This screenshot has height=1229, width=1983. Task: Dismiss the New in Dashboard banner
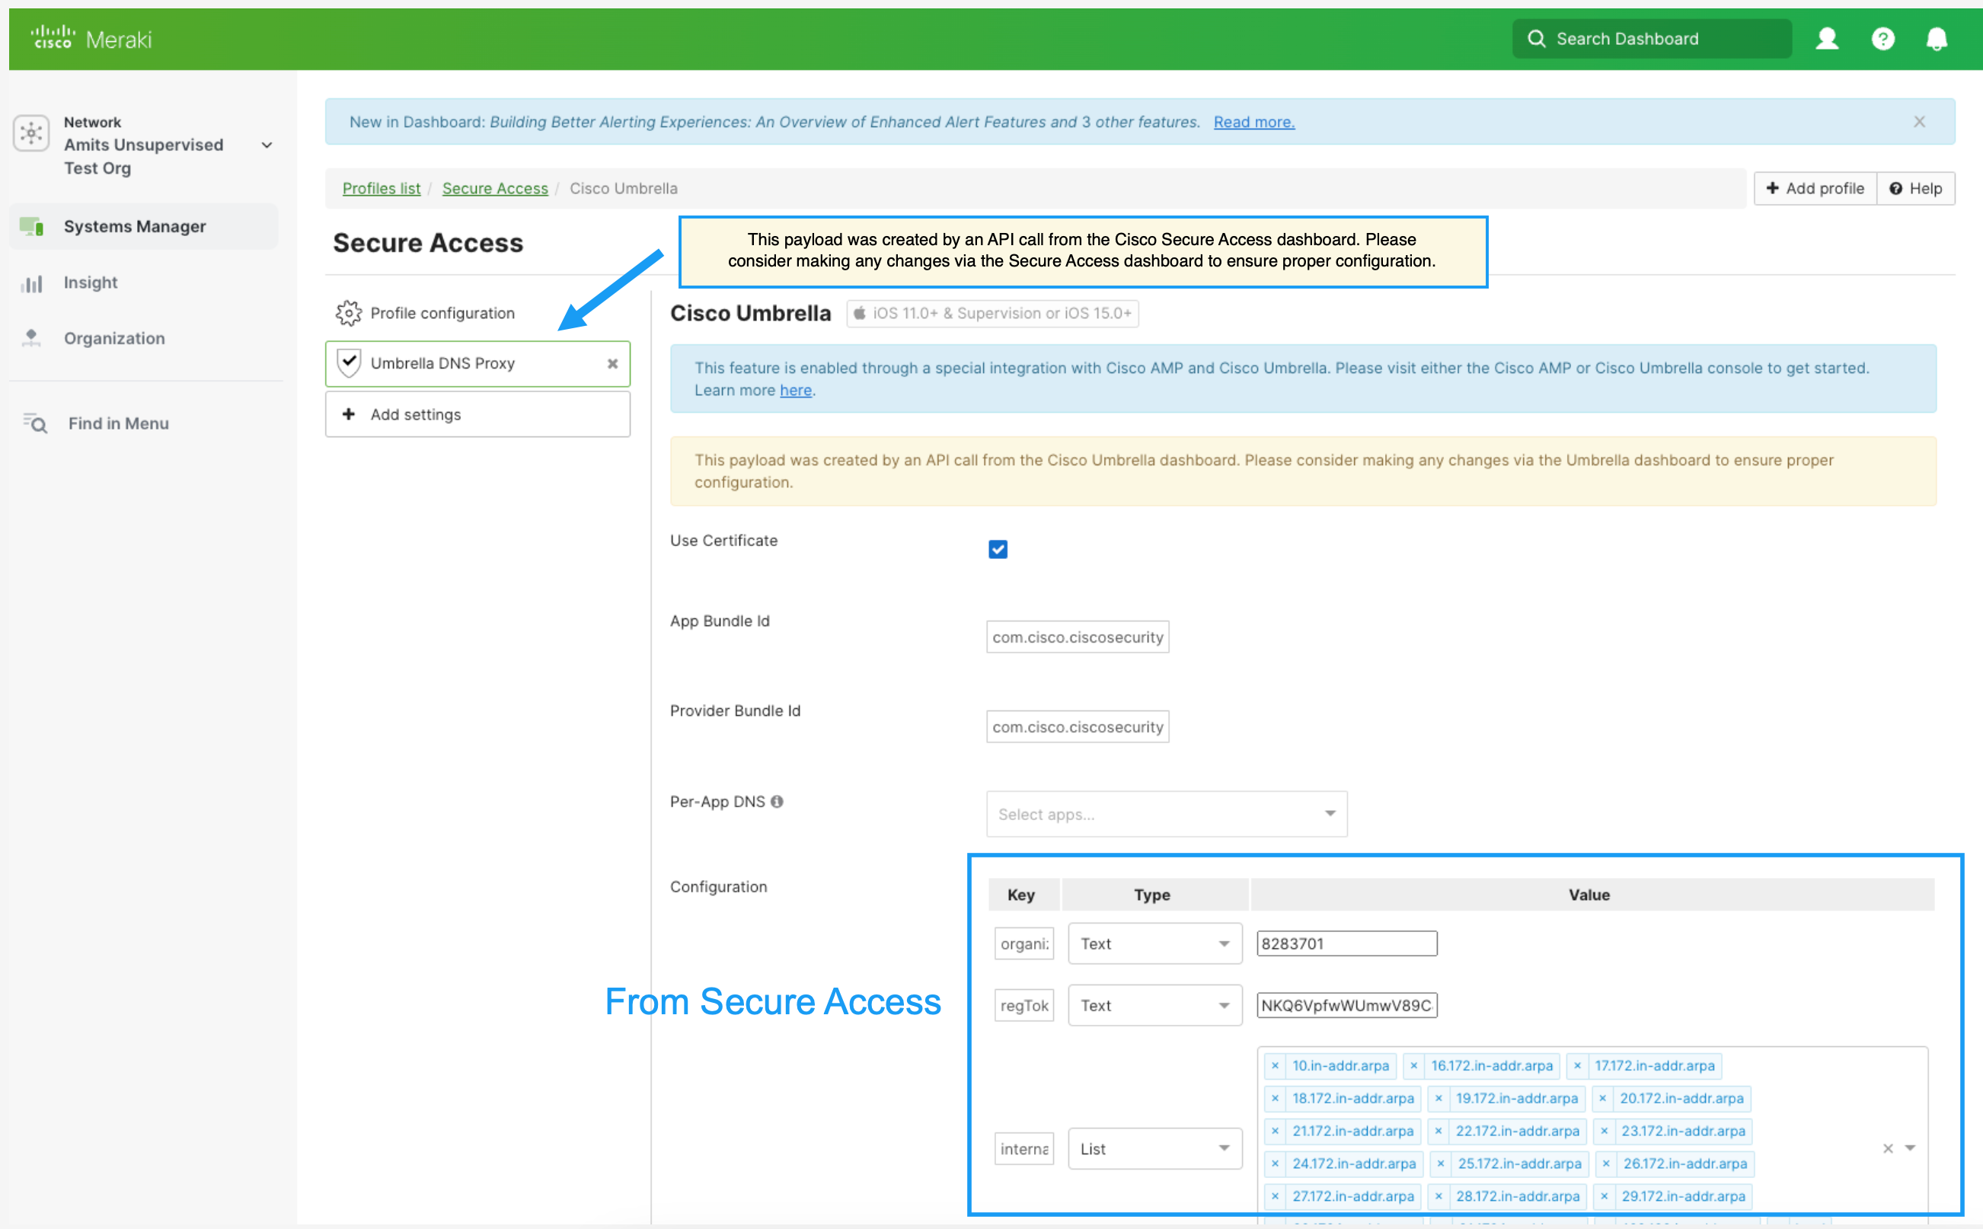pos(1920,121)
